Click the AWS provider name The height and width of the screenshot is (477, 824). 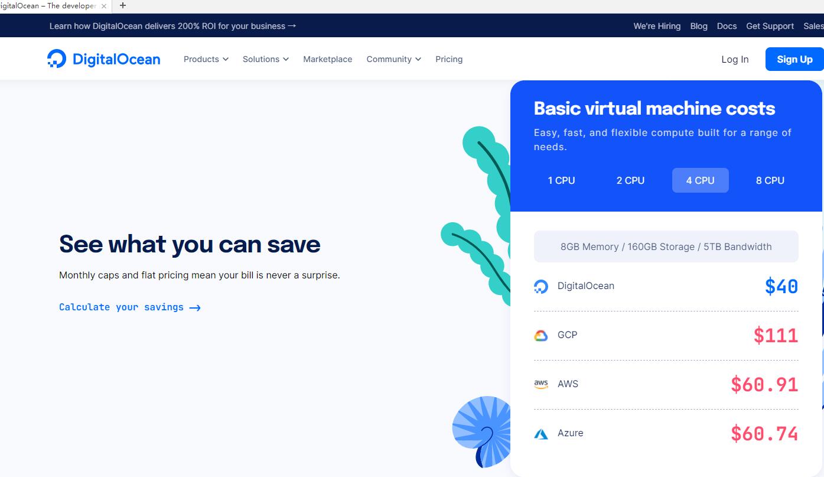pyautogui.click(x=568, y=384)
